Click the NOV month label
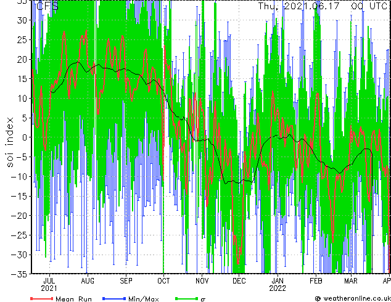The image size is (391, 302). (202, 281)
